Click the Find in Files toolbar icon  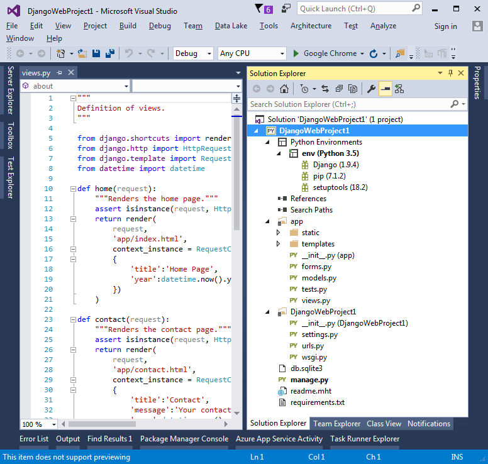399,53
